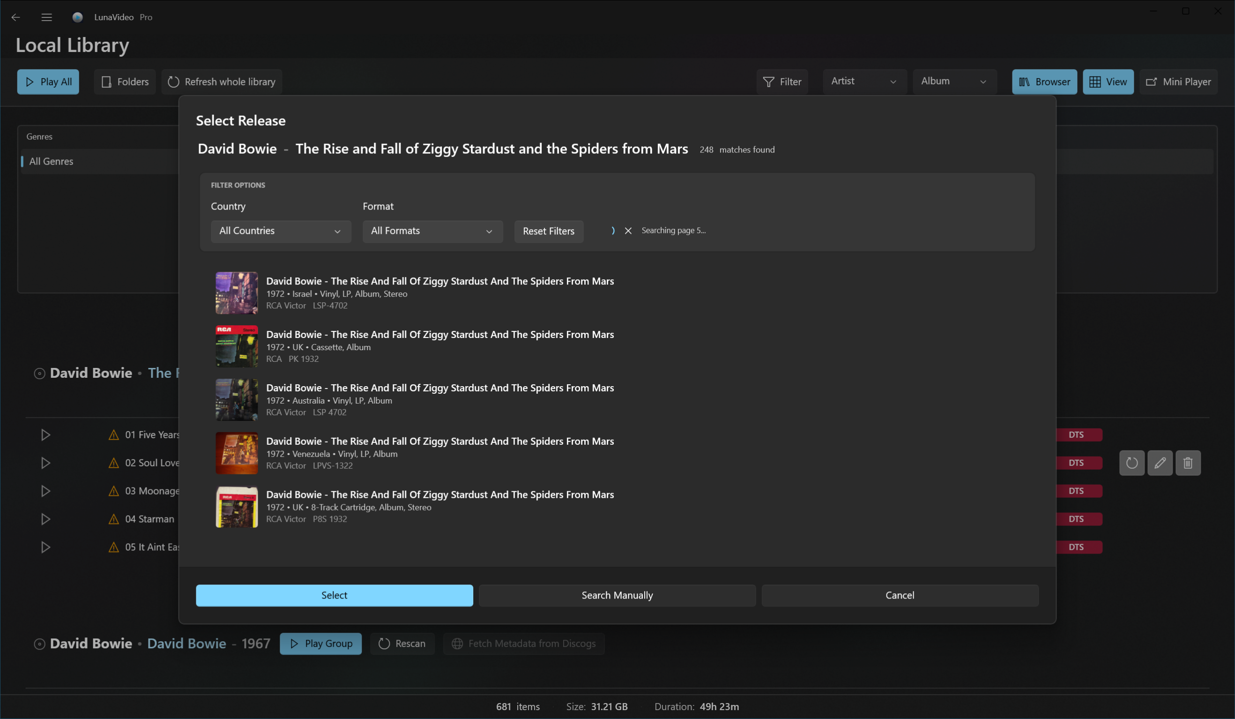This screenshot has height=719, width=1235.
Task: Open the Artist sort dropdown
Action: 864,82
